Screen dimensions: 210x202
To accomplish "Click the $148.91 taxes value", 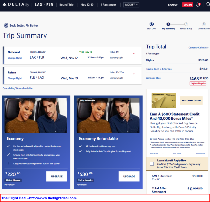I will (x=204, y=69).
